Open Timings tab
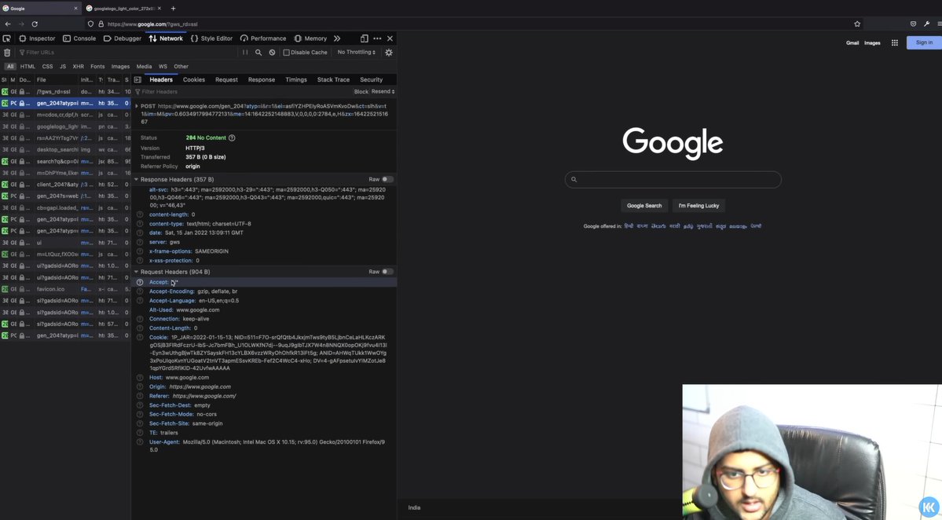942x520 pixels. click(x=296, y=79)
